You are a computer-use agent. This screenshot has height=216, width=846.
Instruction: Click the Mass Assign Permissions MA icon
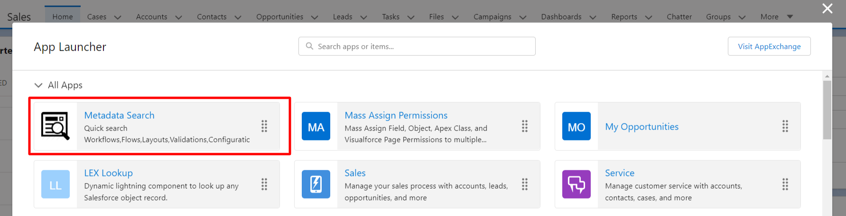316,127
